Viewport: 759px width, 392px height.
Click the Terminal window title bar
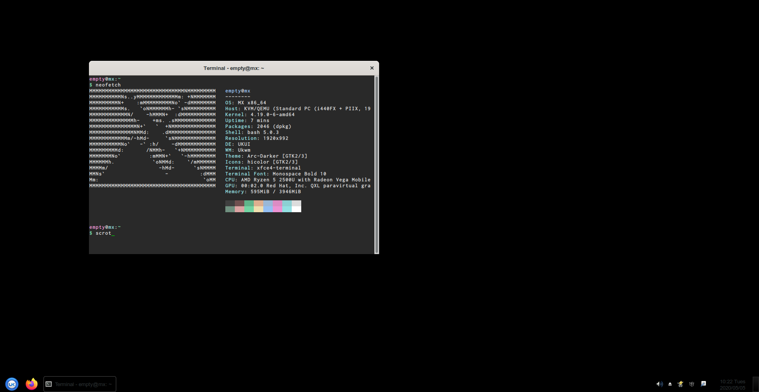point(234,68)
